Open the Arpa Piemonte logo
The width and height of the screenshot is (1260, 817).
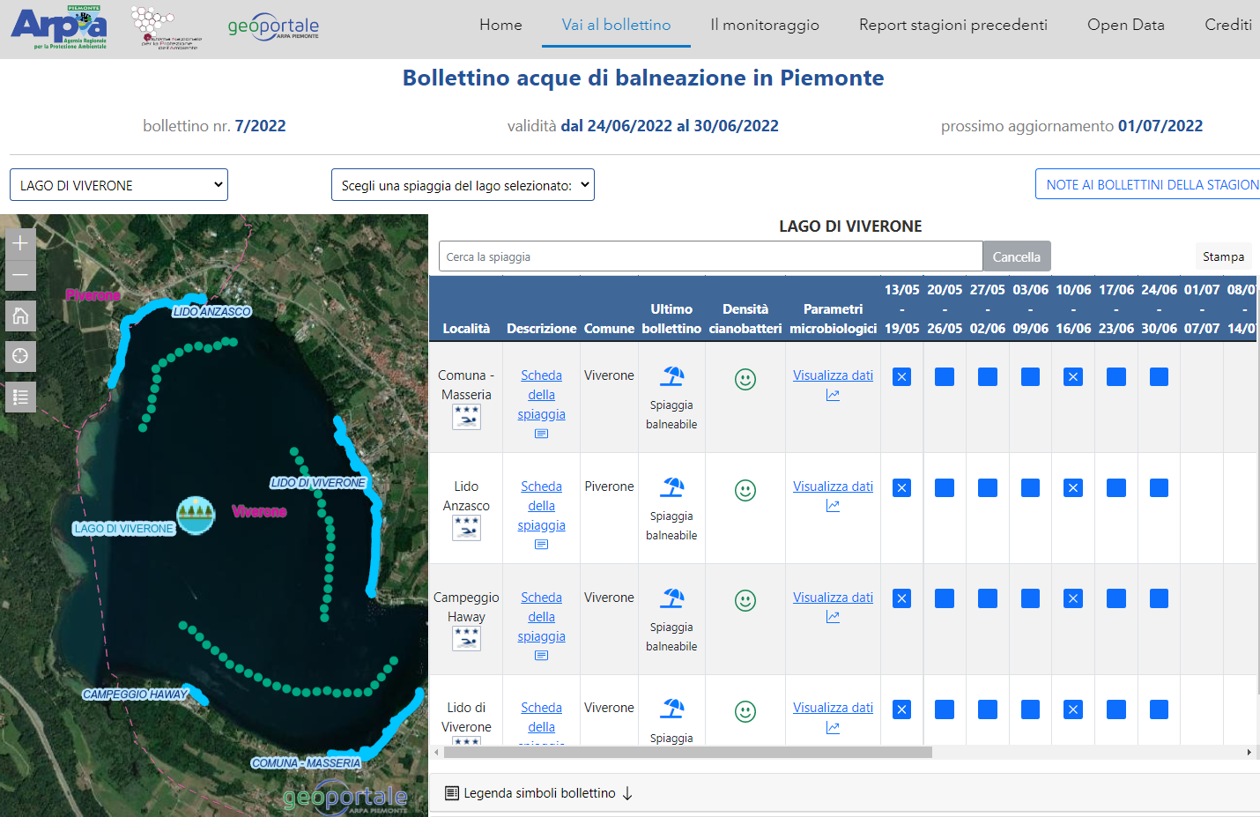click(x=60, y=27)
